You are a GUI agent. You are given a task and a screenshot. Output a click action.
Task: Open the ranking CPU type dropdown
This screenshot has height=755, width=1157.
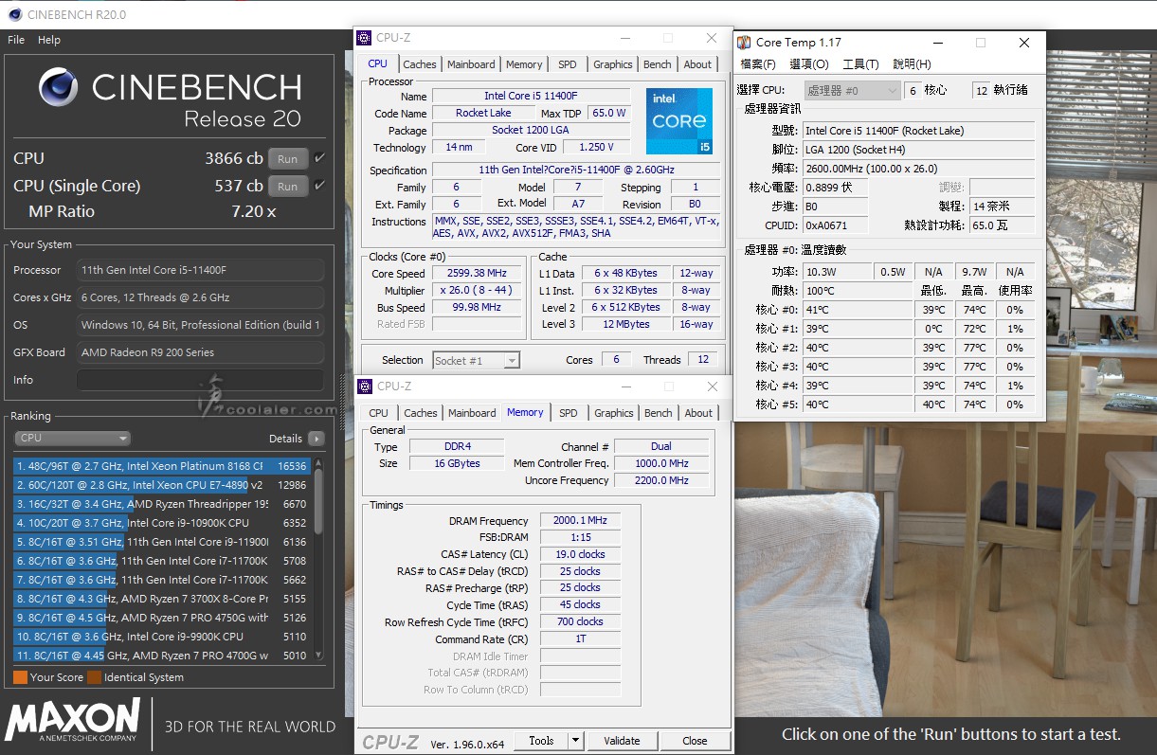click(x=72, y=439)
